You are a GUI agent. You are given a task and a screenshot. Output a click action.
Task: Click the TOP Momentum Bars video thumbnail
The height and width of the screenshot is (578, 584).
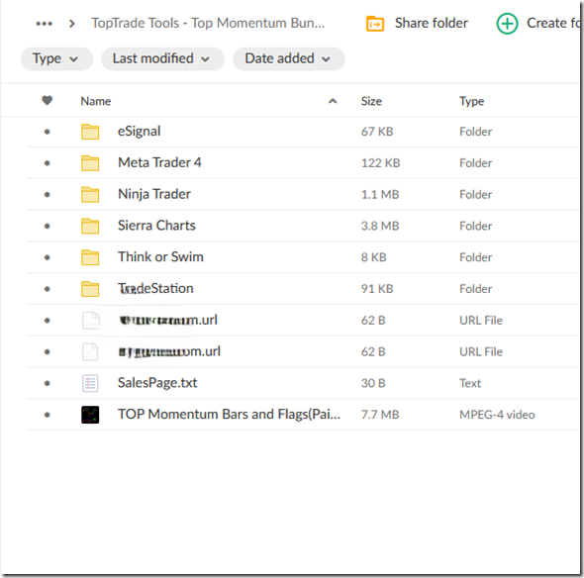90,415
